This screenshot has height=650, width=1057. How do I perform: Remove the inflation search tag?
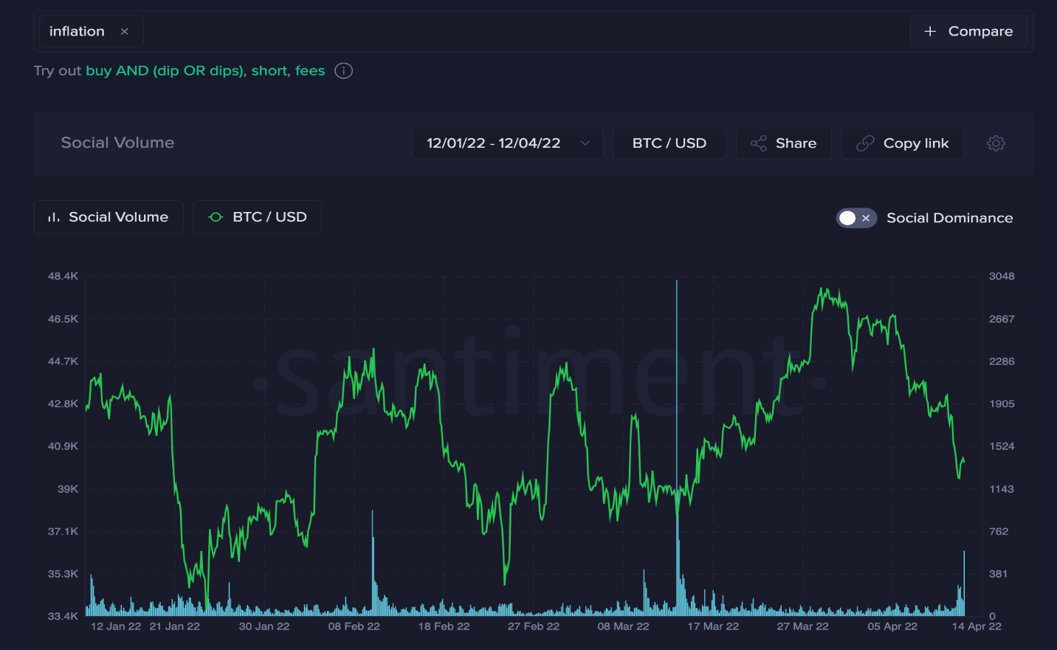pos(125,32)
